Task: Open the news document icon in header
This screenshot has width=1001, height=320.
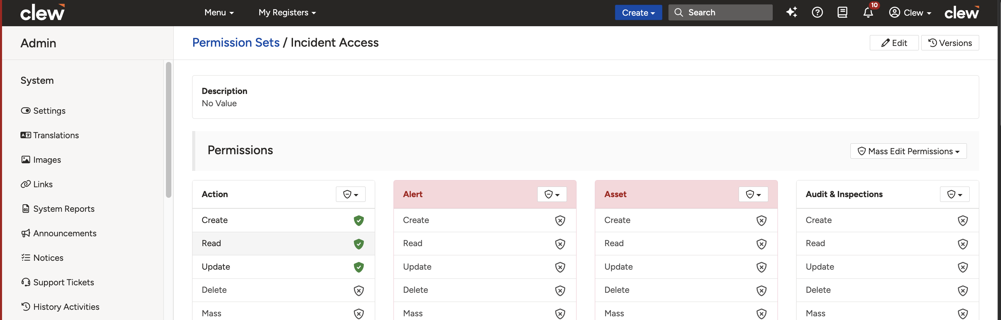Action: coord(843,13)
